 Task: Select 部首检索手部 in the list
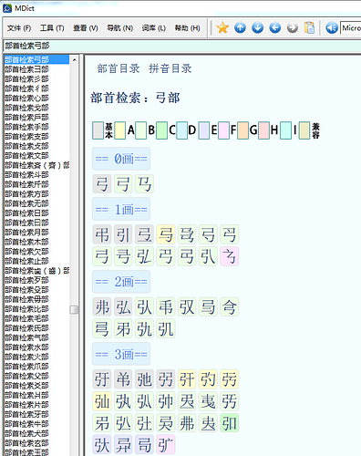click(x=36, y=127)
